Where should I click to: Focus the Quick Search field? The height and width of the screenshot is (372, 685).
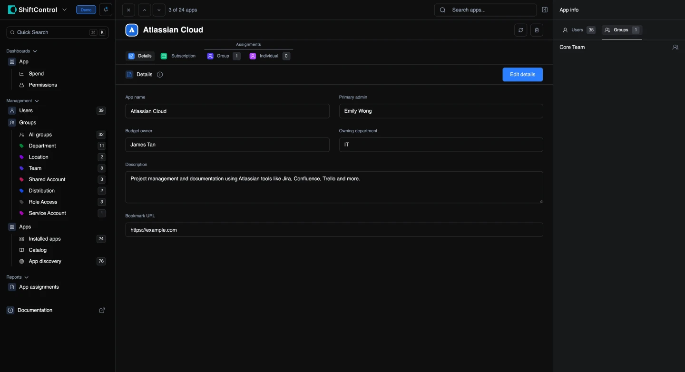click(x=58, y=32)
